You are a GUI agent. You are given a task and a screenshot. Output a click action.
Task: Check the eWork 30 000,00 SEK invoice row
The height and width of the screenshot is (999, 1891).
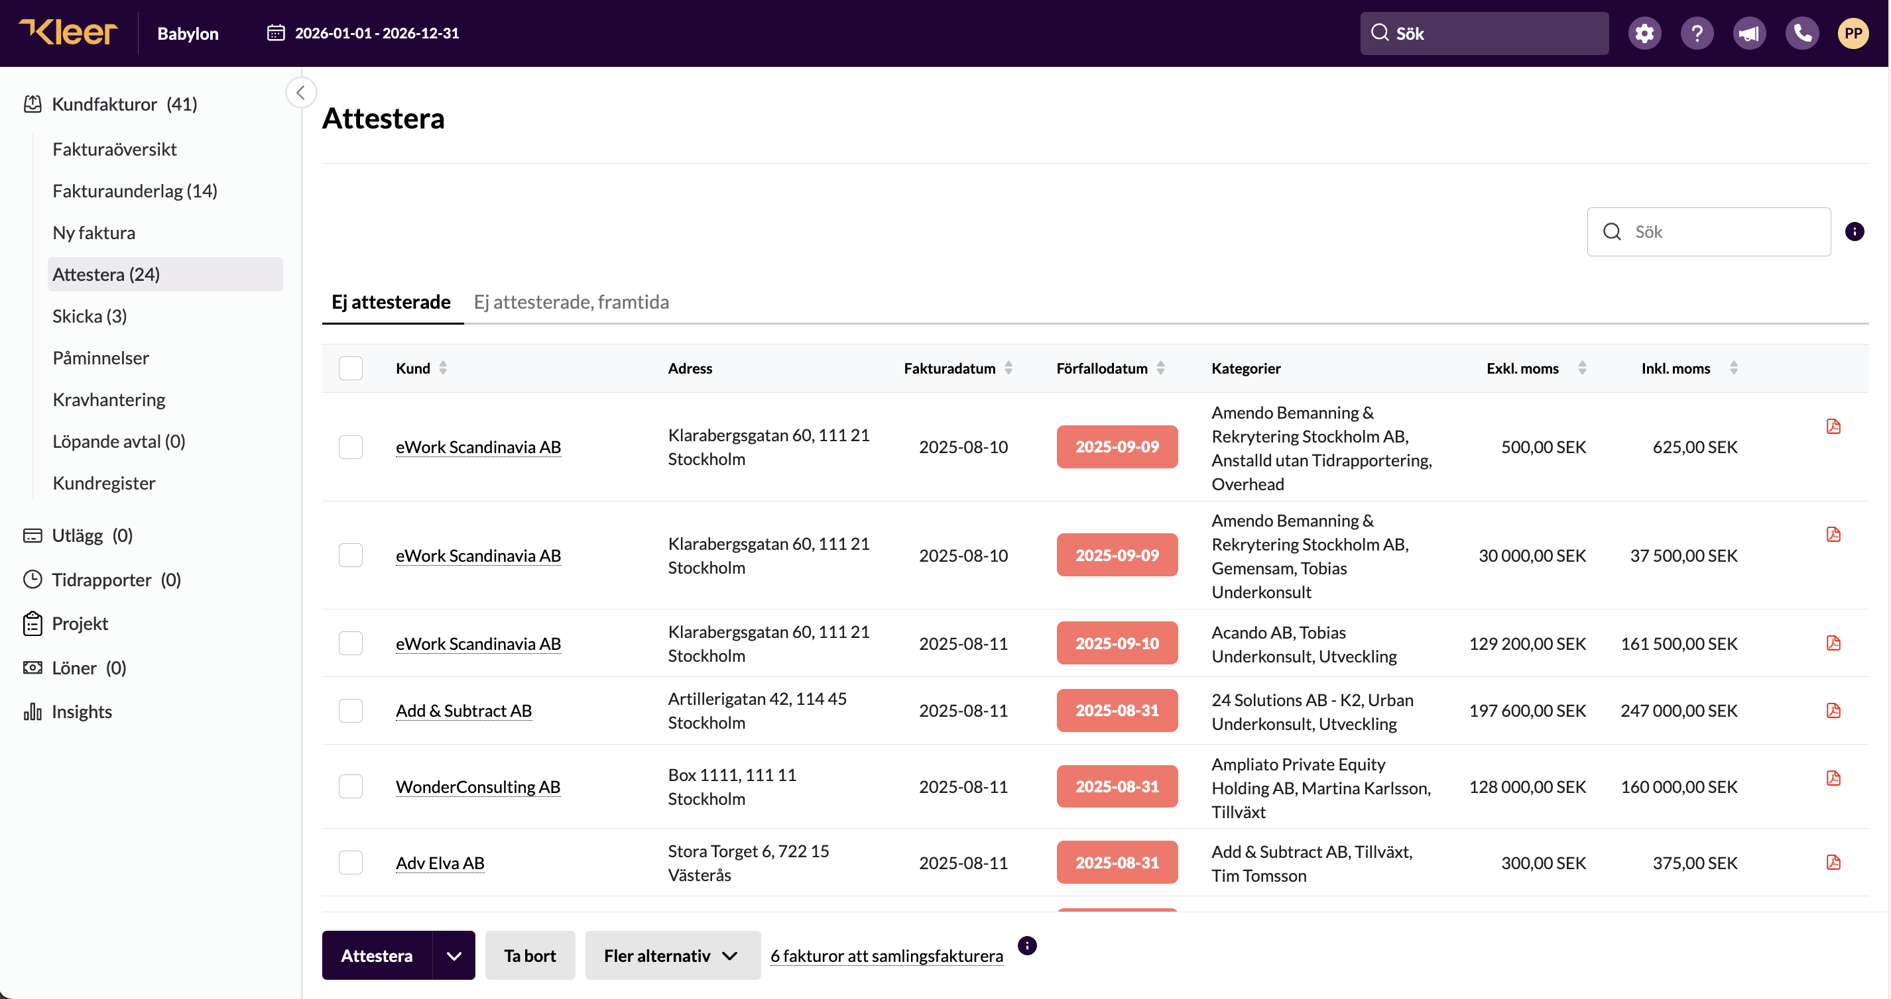351,555
